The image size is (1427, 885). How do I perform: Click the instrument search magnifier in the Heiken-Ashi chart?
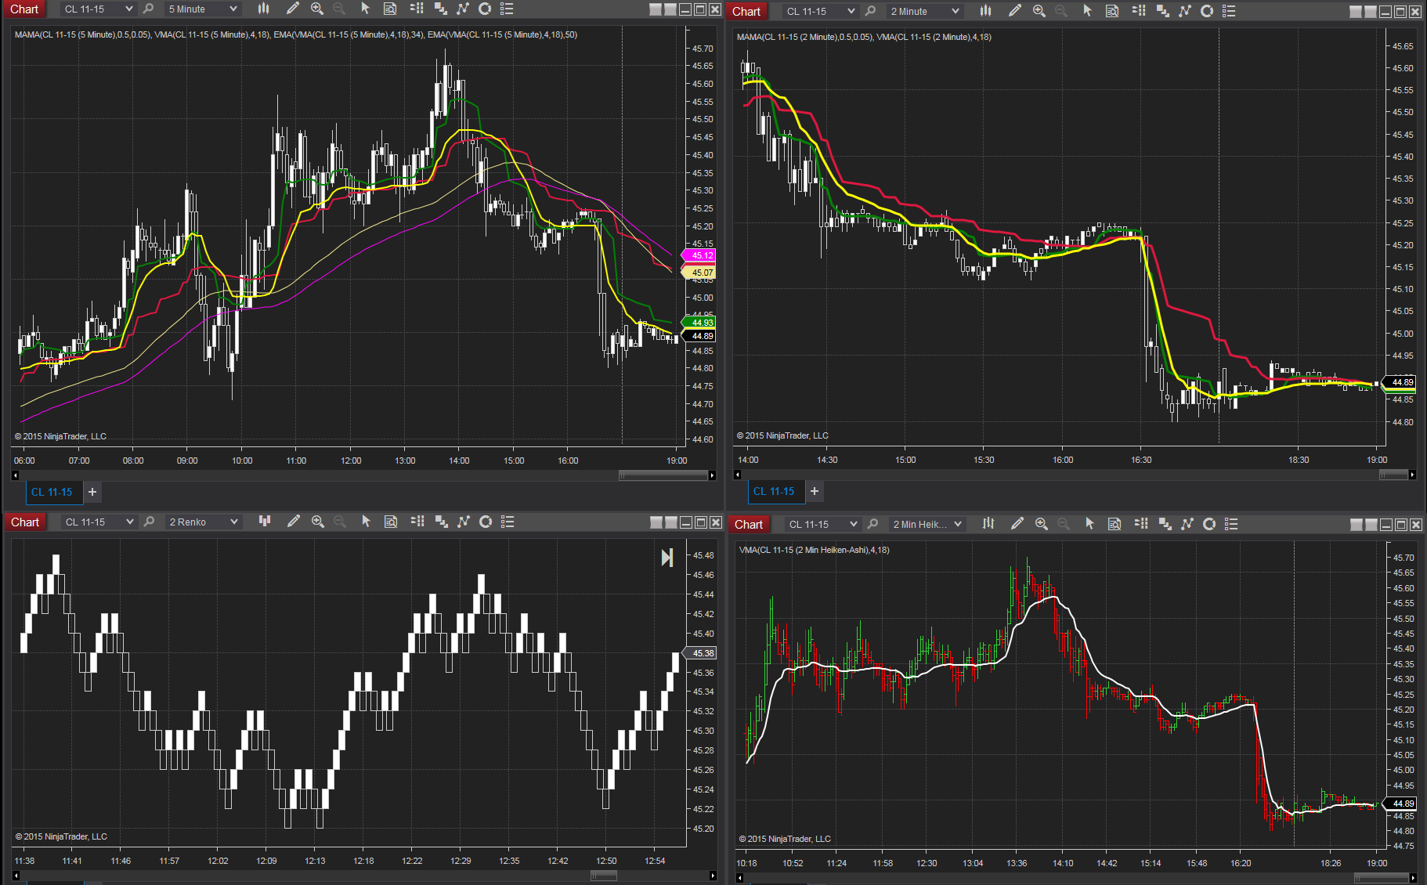pos(872,524)
